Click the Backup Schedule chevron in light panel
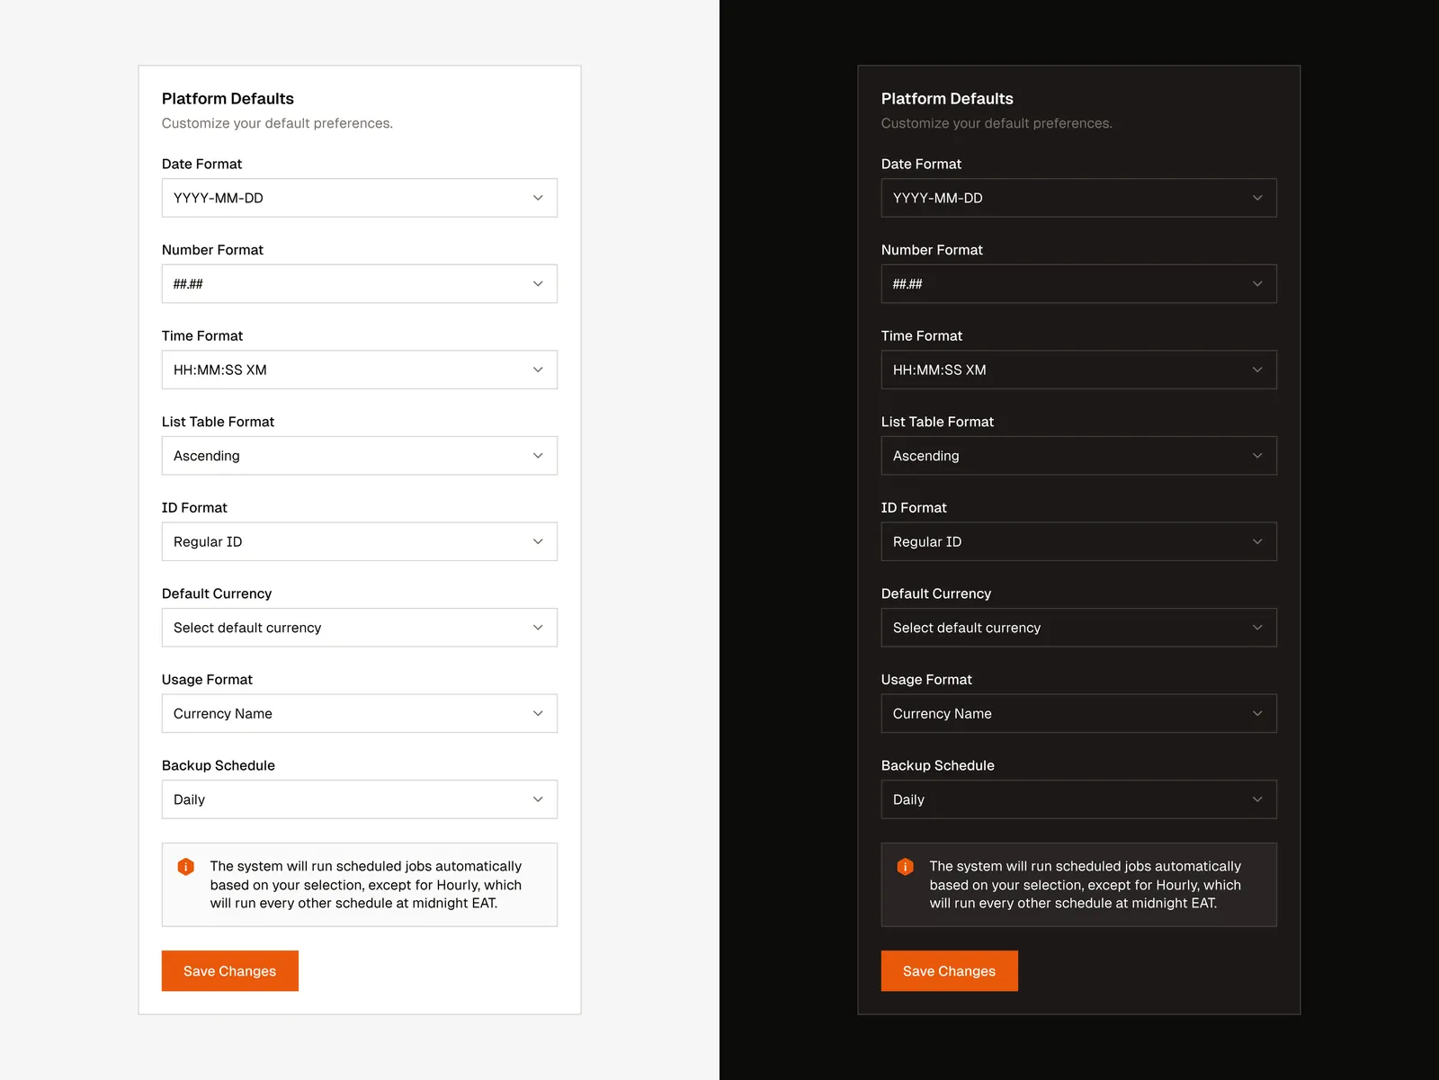Image resolution: width=1439 pixels, height=1080 pixels. (538, 799)
